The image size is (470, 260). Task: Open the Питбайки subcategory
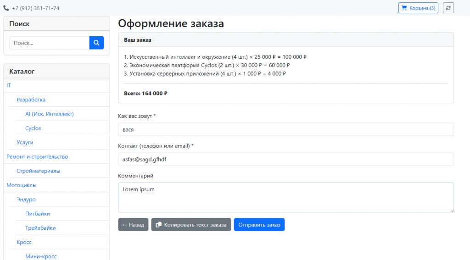point(38,213)
